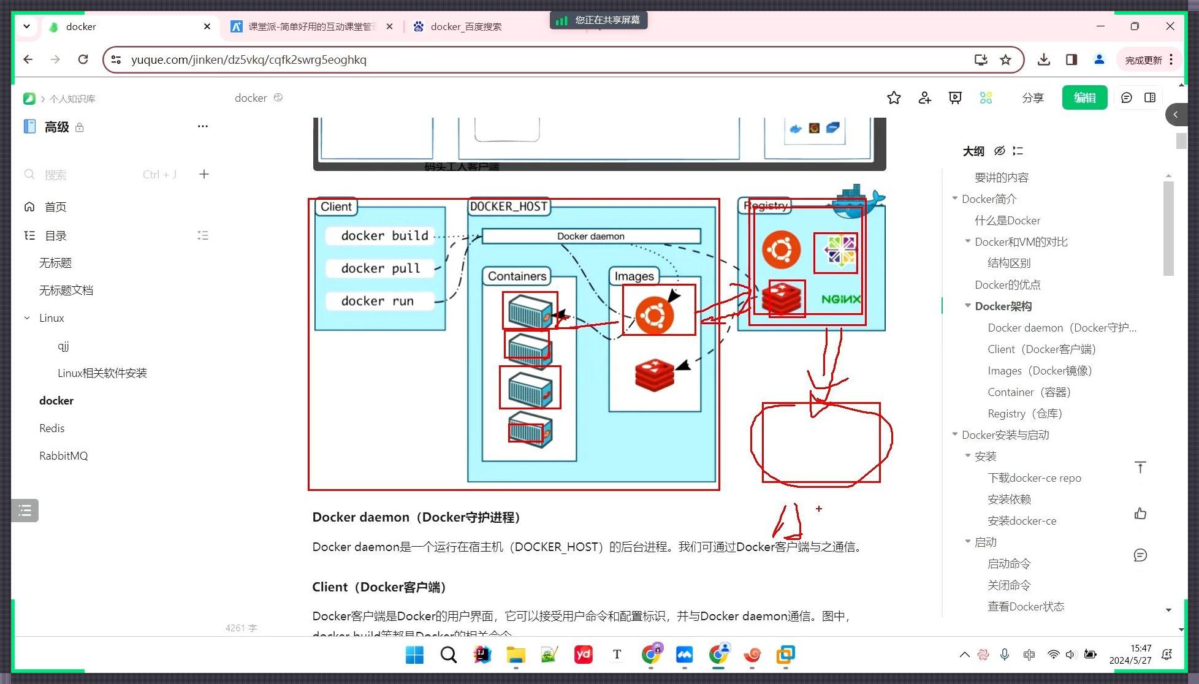Select the docker browser tab

click(129, 26)
